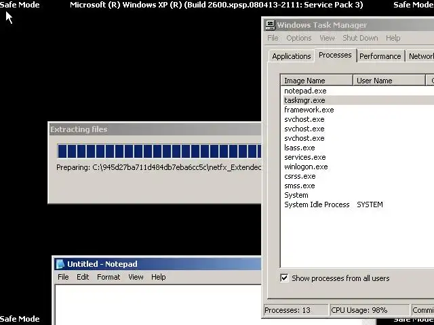Image resolution: width=434 pixels, height=325 pixels.
Task: Open Notepad View menu
Action: point(136,277)
